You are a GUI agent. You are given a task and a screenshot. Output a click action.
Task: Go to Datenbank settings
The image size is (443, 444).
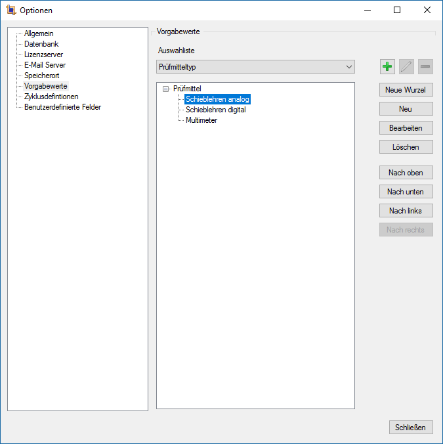click(41, 44)
